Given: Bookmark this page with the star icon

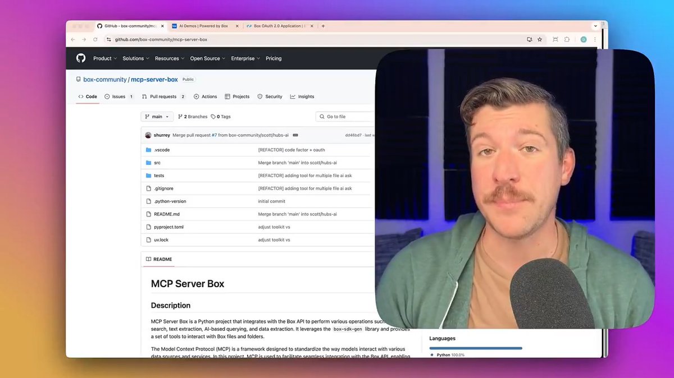Looking at the screenshot, I should click(540, 39).
